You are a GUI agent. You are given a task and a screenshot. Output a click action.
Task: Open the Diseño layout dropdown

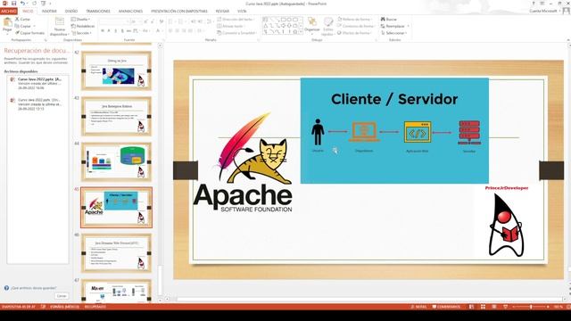[x=80, y=19]
